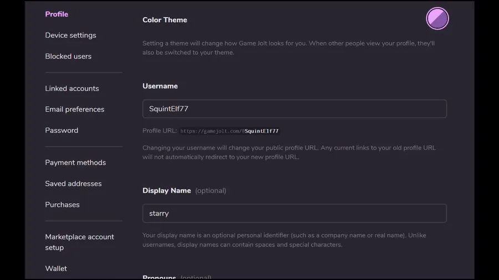Open the Password settings page

point(62,131)
